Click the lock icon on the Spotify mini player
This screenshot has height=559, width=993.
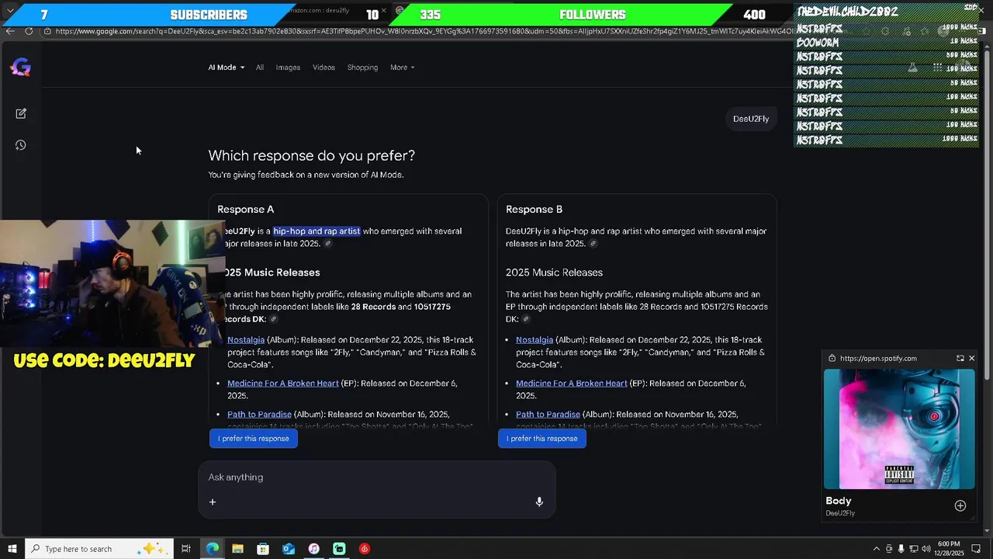tap(832, 358)
